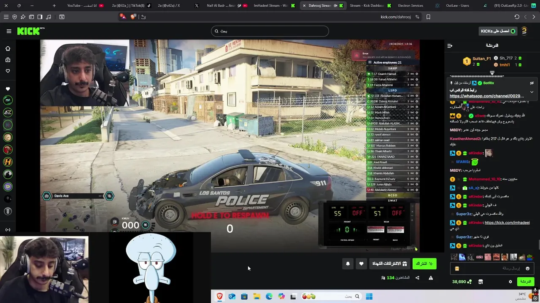Open the KICKs shop store icon
This screenshot has width=540, height=303.
[x=480, y=282]
